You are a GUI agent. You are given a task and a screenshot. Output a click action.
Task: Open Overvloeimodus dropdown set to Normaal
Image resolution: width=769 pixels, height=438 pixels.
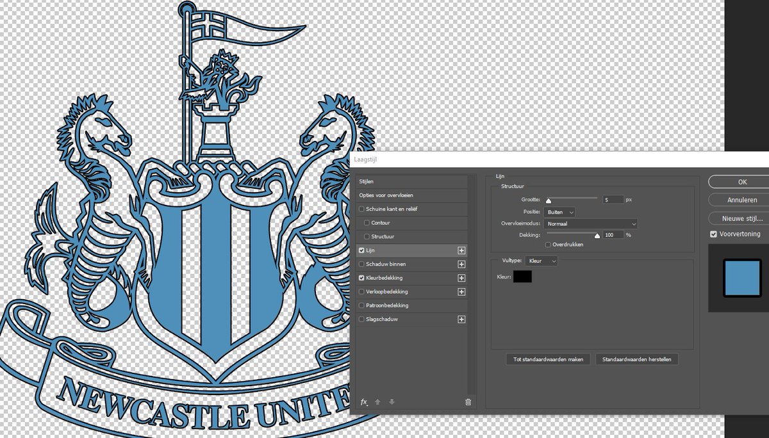pos(590,224)
